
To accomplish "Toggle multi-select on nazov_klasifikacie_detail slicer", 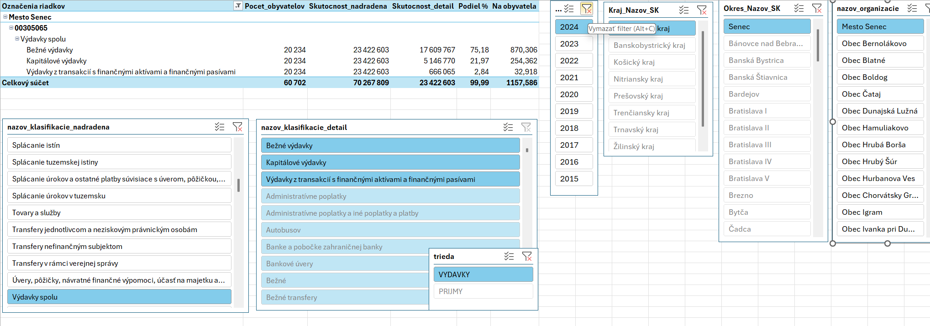I will click(508, 127).
